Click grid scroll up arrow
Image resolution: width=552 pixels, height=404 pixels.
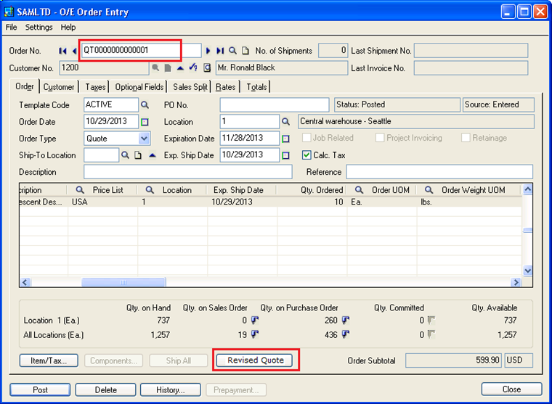point(527,189)
